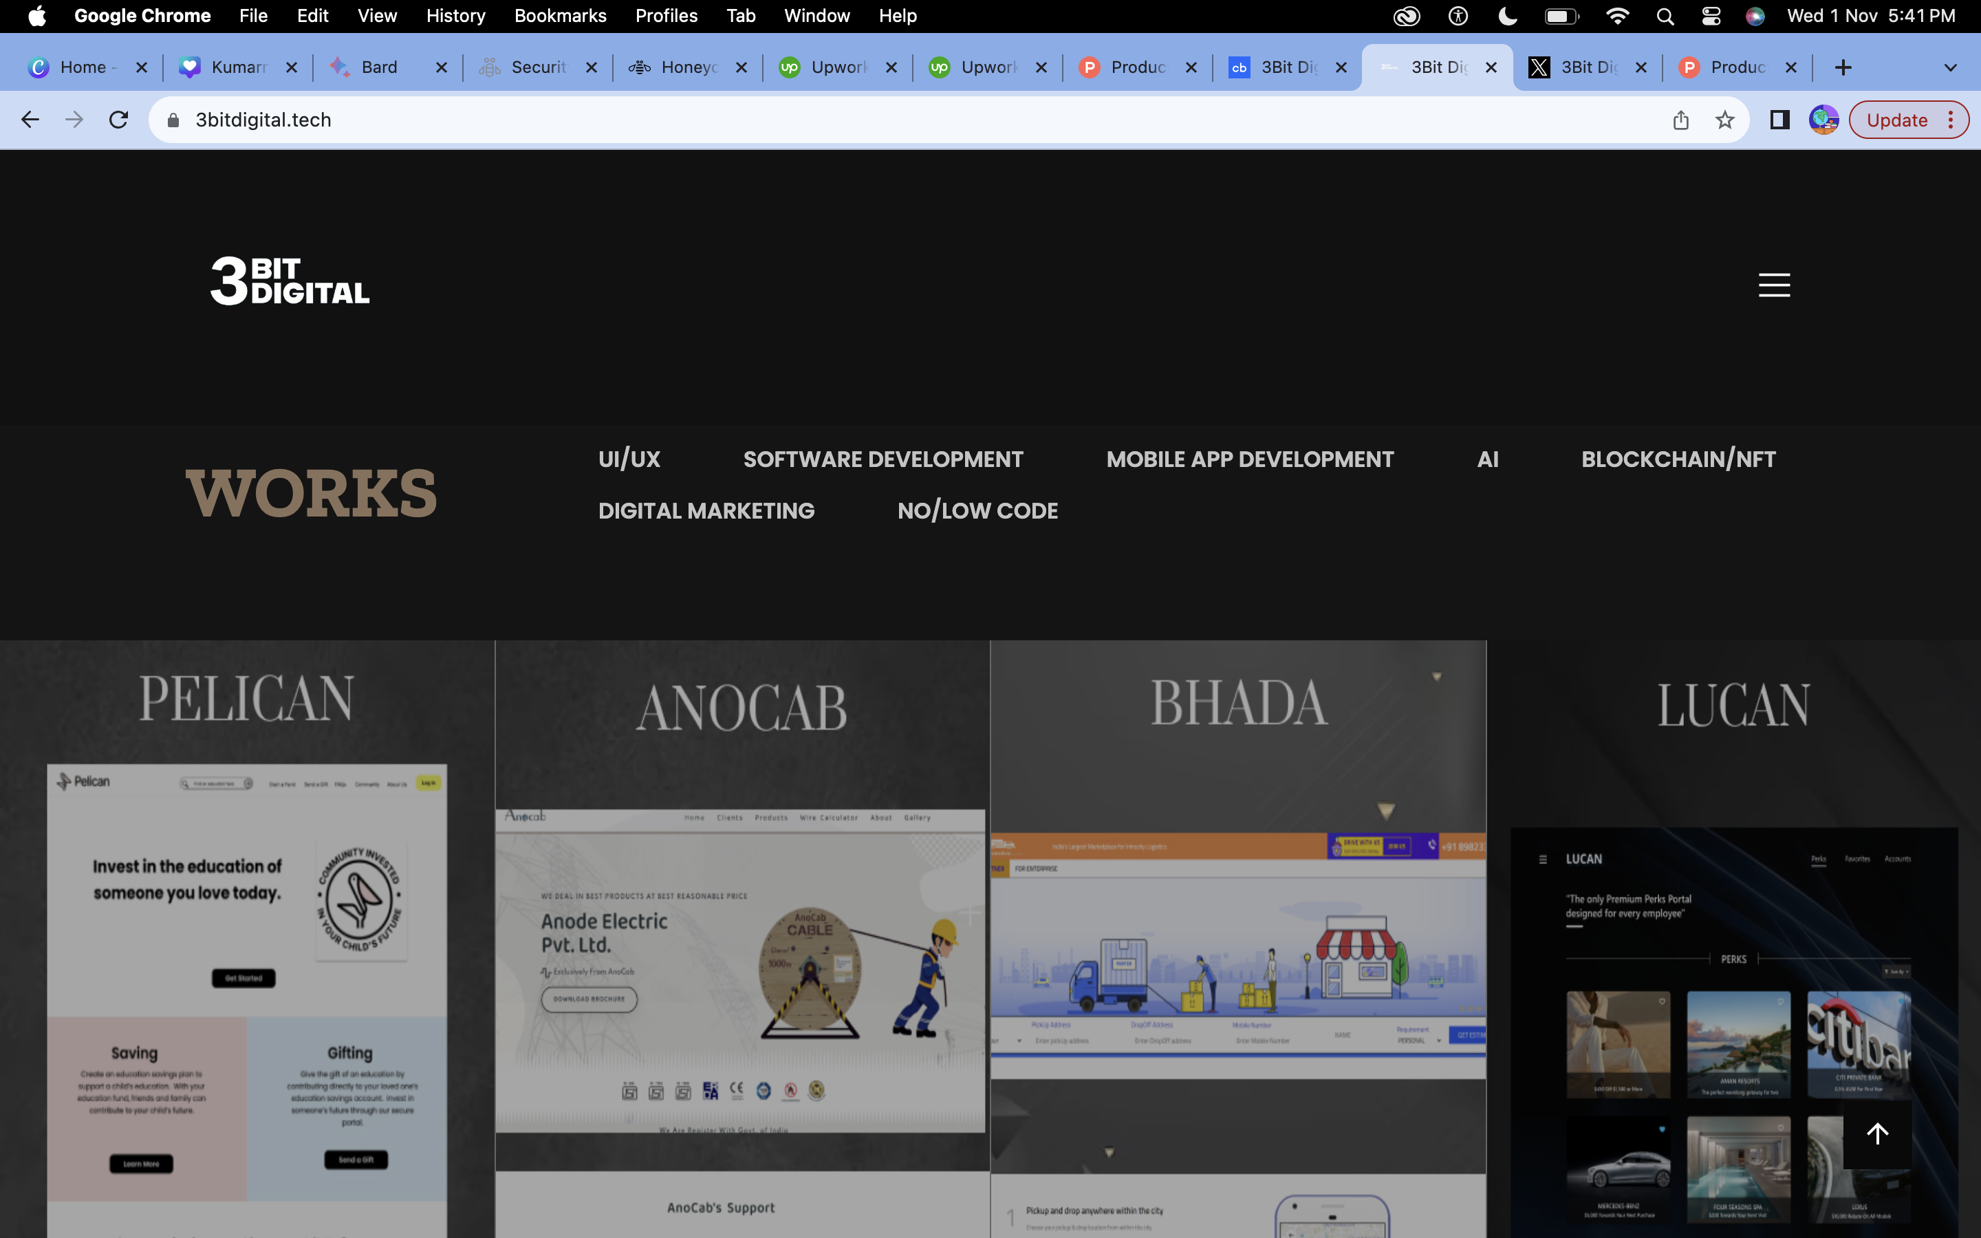Click the date and time in menu bar

1872,16
